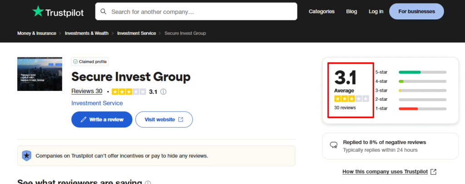Click the For businesses button
Screen dimensions: 465x184
416,11
